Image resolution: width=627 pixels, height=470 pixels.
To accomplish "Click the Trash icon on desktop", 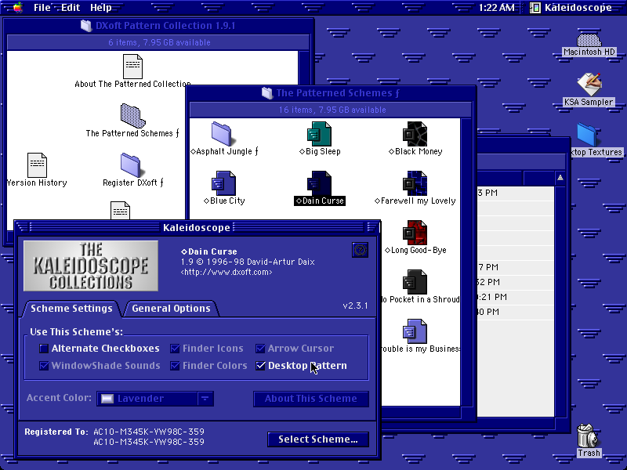I will coord(588,436).
